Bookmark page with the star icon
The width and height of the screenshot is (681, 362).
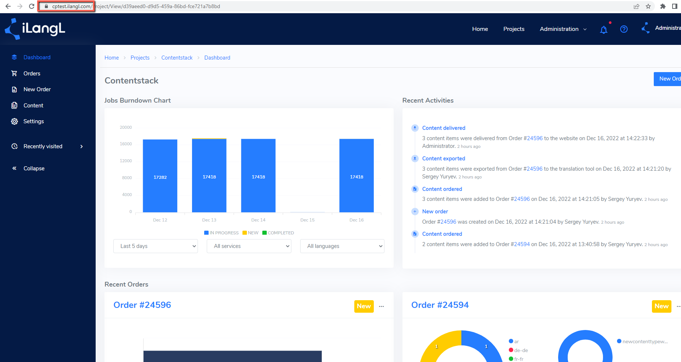click(x=648, y=6)
